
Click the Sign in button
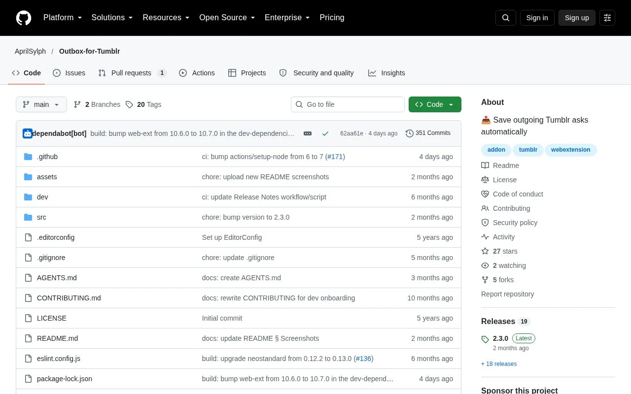pyautogui.click(x=537, y=18)
